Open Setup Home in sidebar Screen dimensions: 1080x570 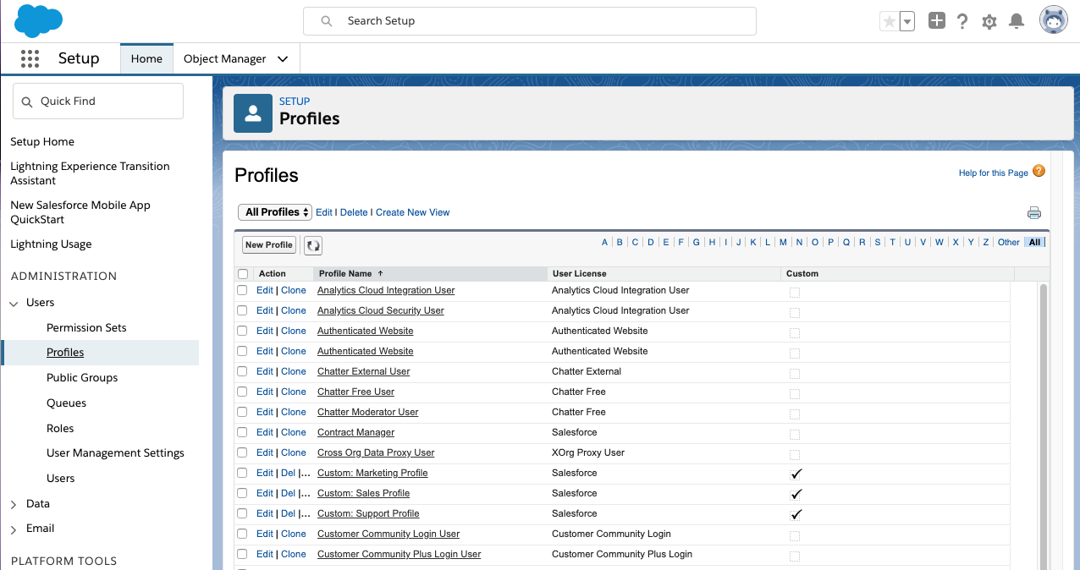point(42,142)
